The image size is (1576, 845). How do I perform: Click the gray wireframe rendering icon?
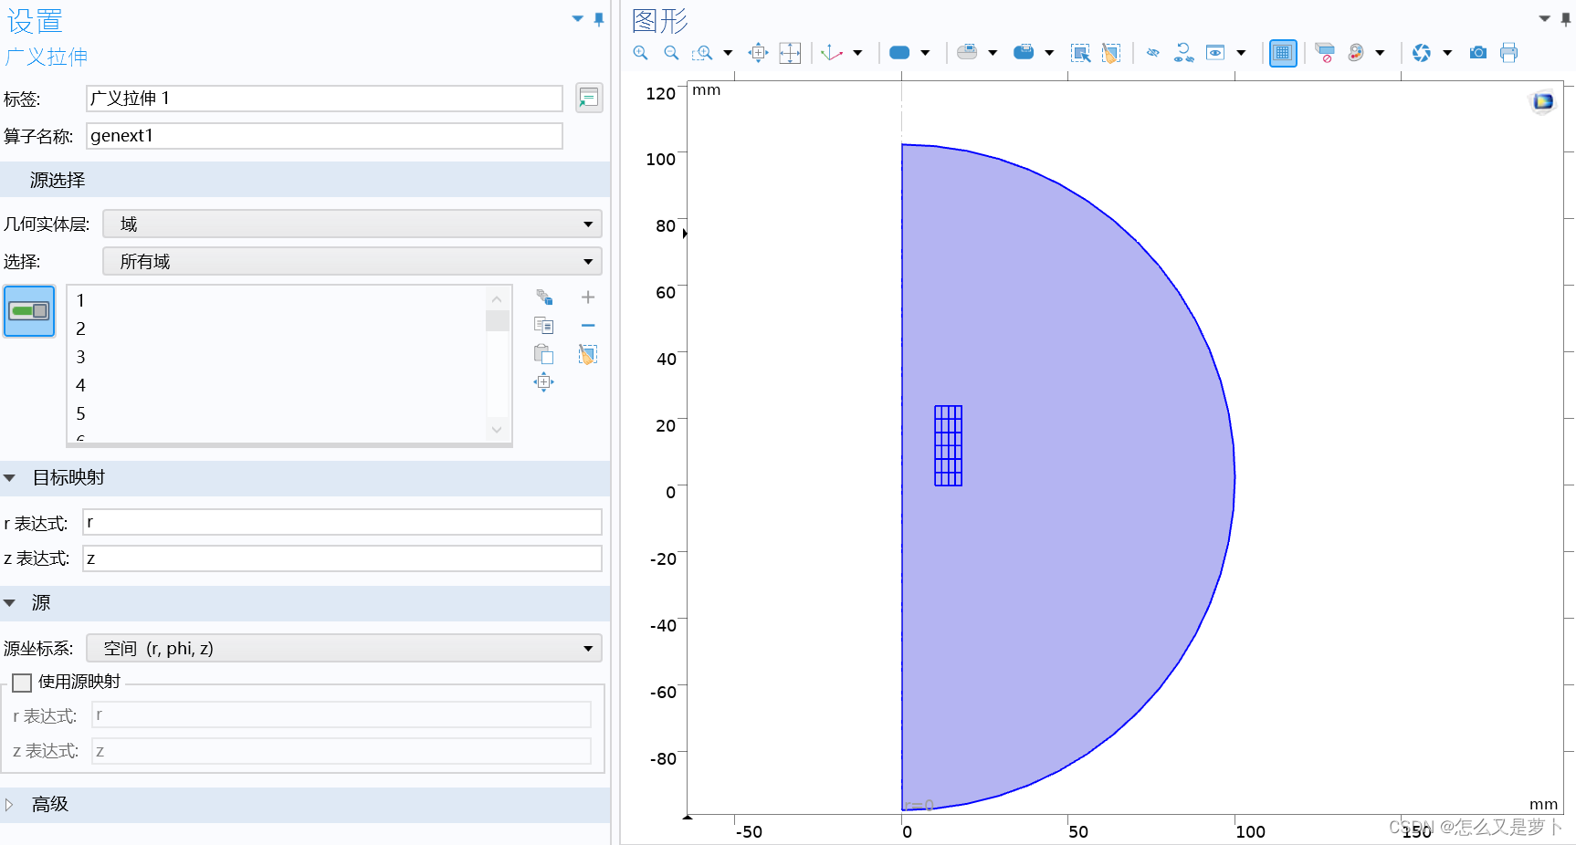click(x=967, y=52)
